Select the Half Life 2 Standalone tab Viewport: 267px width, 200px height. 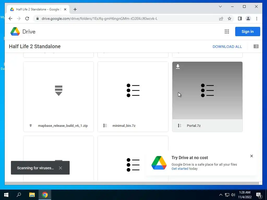point(38,9)
